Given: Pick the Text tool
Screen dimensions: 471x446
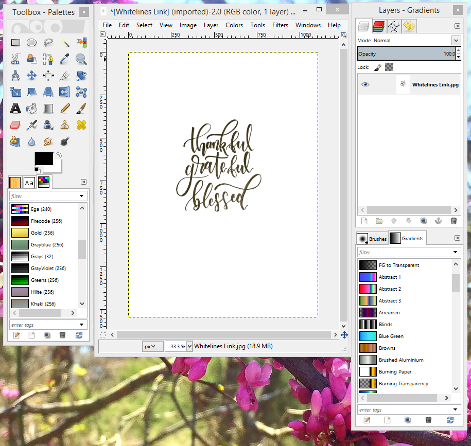Looking at the screenshot, I should (x=15, y=109).
